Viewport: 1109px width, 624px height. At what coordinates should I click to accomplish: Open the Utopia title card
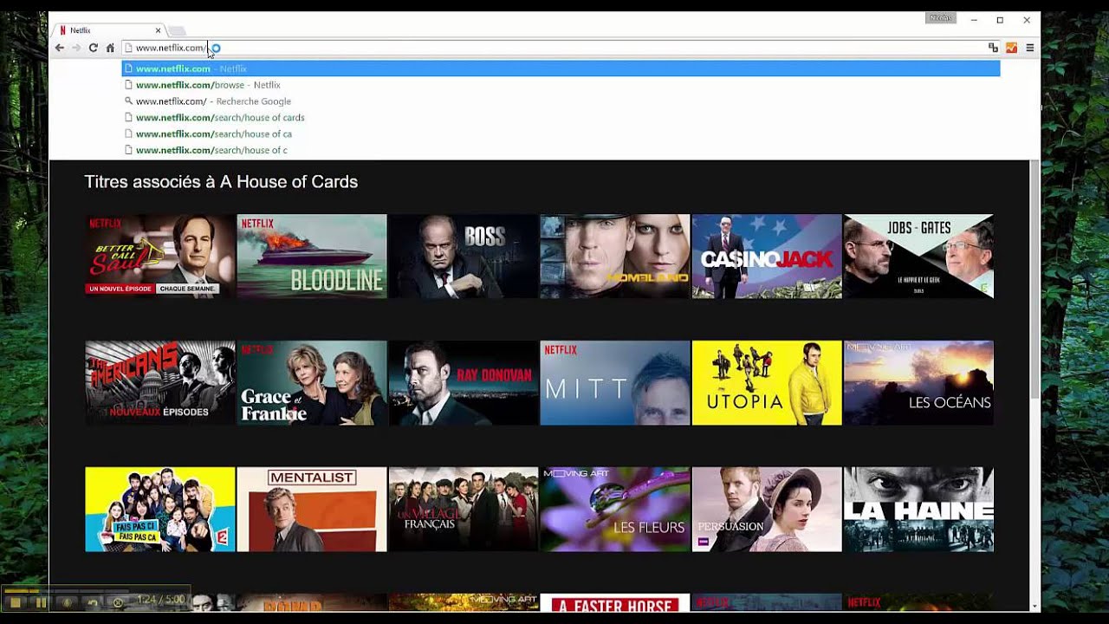tap(767, 383)
